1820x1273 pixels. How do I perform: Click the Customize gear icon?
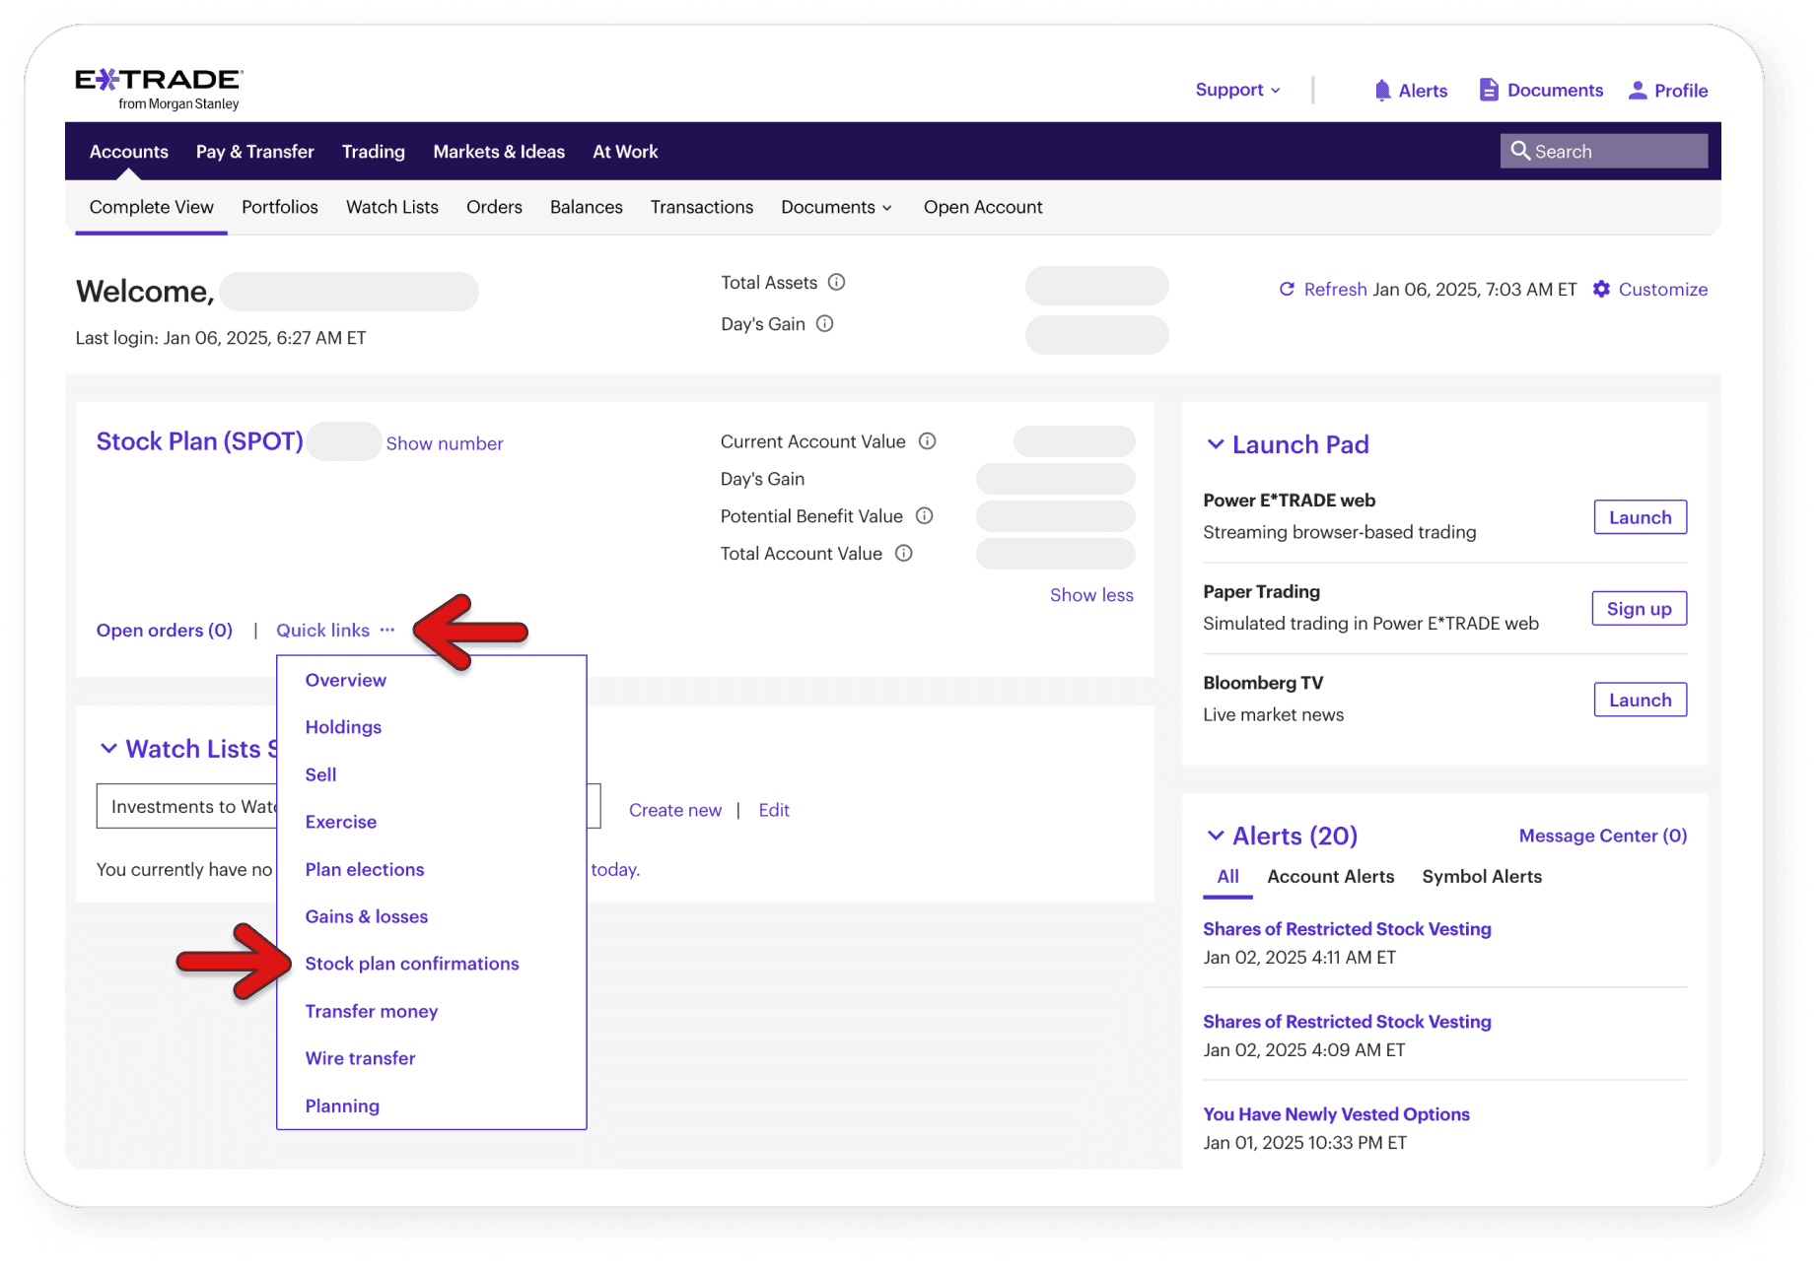(x=1601, y=289)
